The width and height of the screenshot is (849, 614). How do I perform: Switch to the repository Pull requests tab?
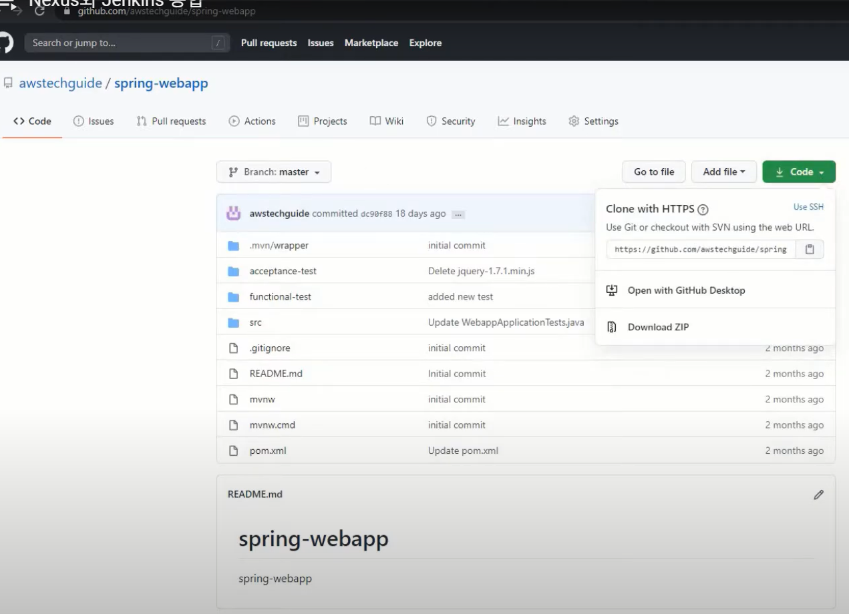coord(171,121)
